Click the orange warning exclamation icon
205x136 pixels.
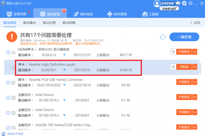tap(12, 37)
